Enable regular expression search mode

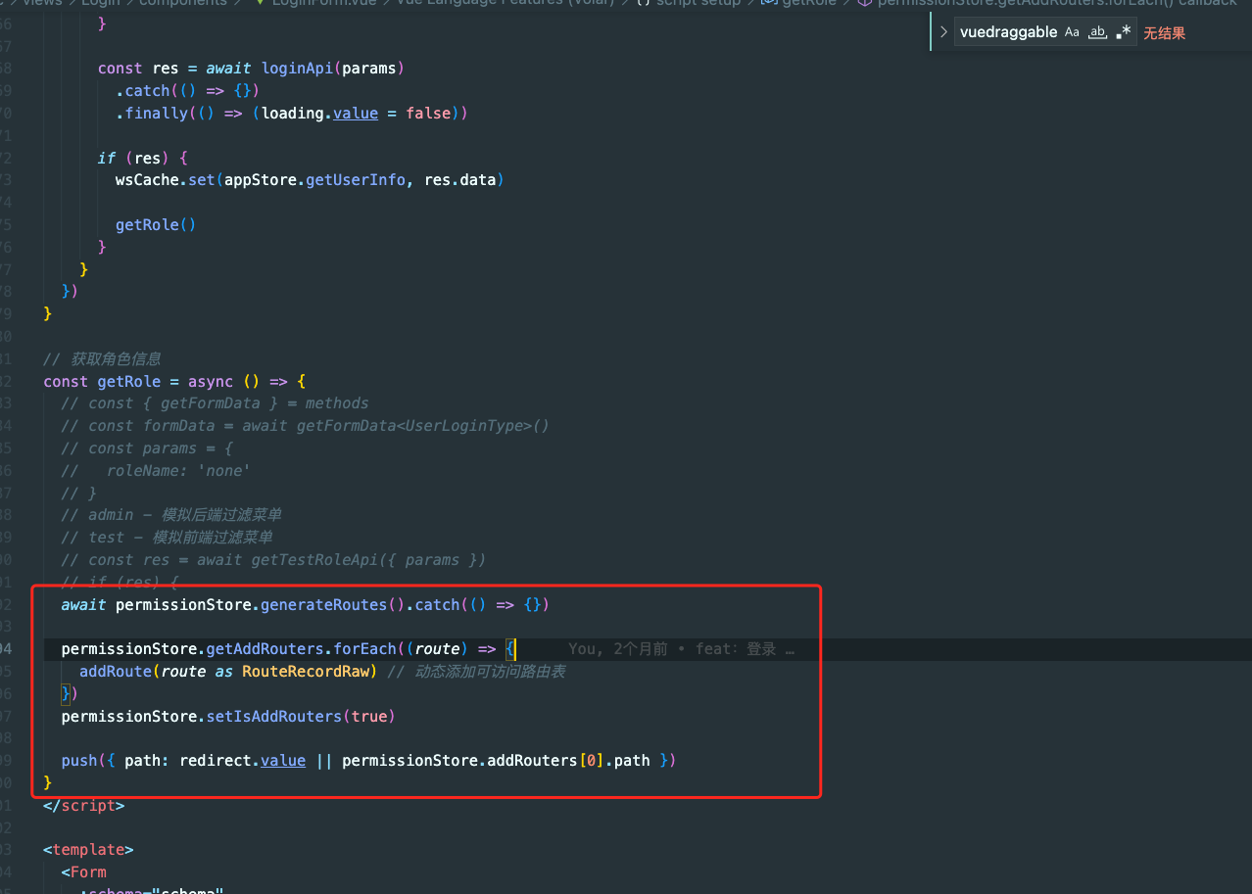tap(1123, 31)
